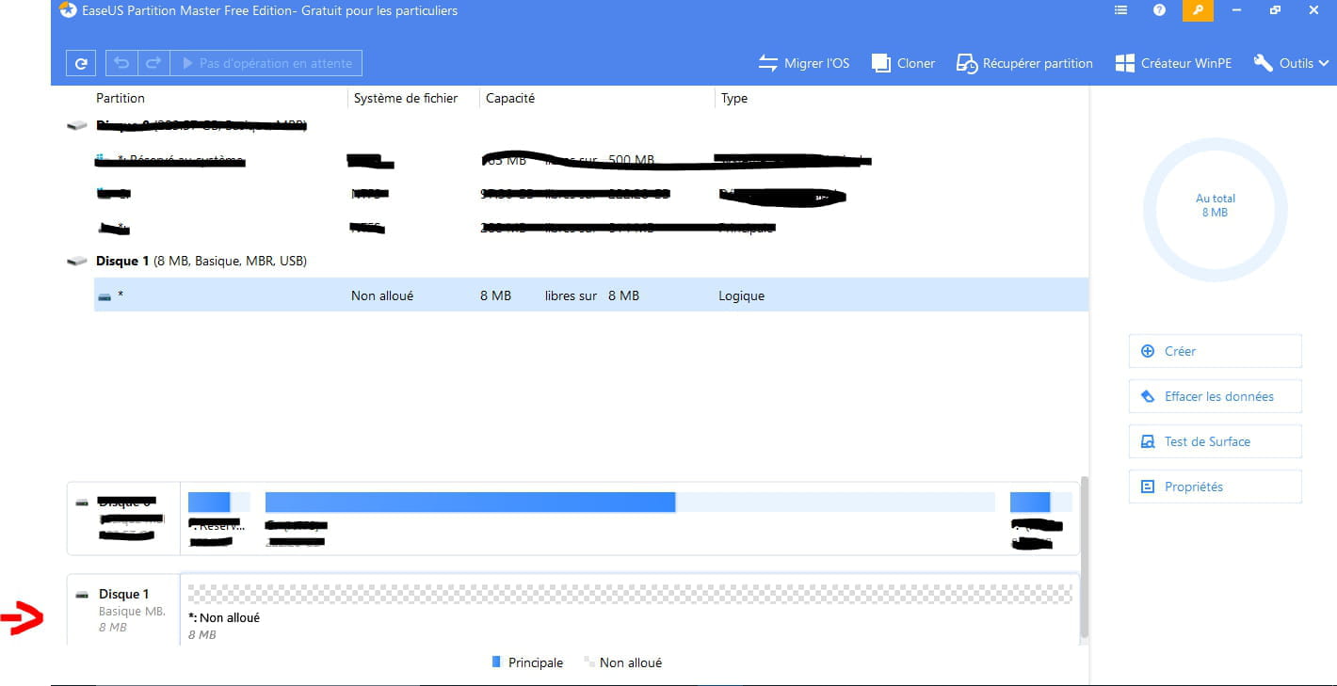Click the Disque 1 label in disk map
Image resolution: width=1337 pixels, height=686 pixels.
[124, 594]
